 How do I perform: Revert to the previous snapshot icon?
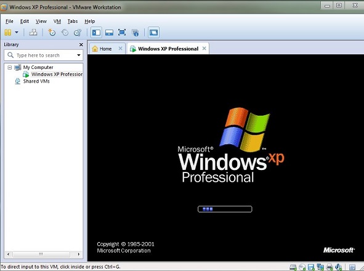65,32
